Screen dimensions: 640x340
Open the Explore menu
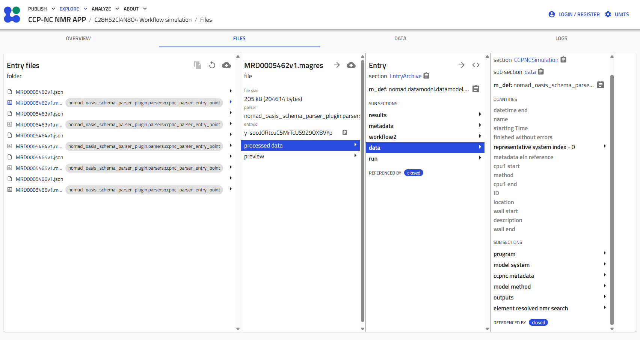click(73, 9)
